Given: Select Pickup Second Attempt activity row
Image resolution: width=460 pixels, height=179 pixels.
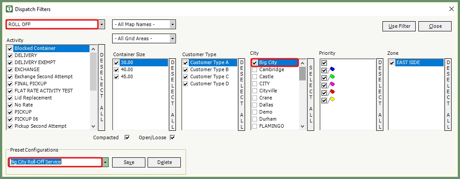Looking at the screenshot, I should point(40,126).
